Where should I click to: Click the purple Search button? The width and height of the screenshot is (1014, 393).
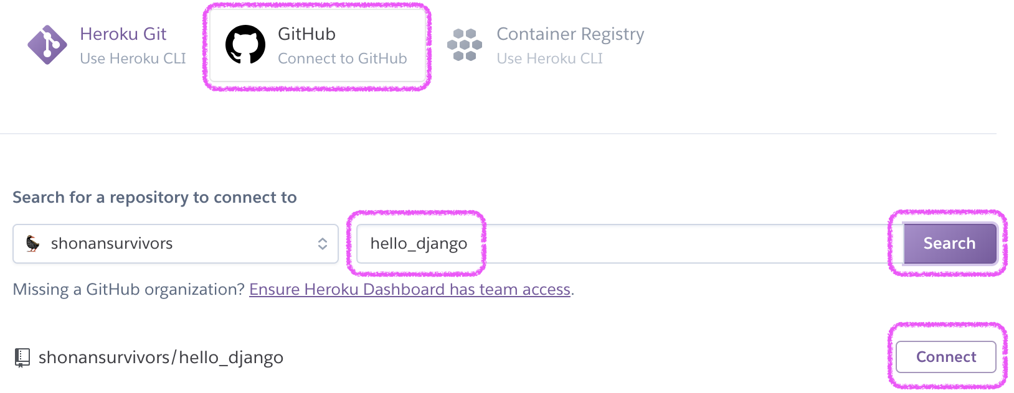950,243
